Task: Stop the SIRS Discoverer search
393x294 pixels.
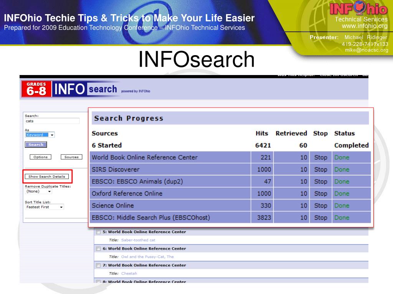Action: click(320, 170)
